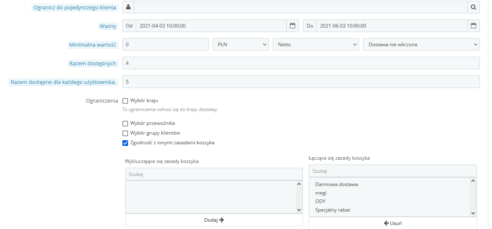Open the PLN currency dropdown
The height and width of the screenshot is (229, 492).
pyautogui.click(x=241, y=45)
